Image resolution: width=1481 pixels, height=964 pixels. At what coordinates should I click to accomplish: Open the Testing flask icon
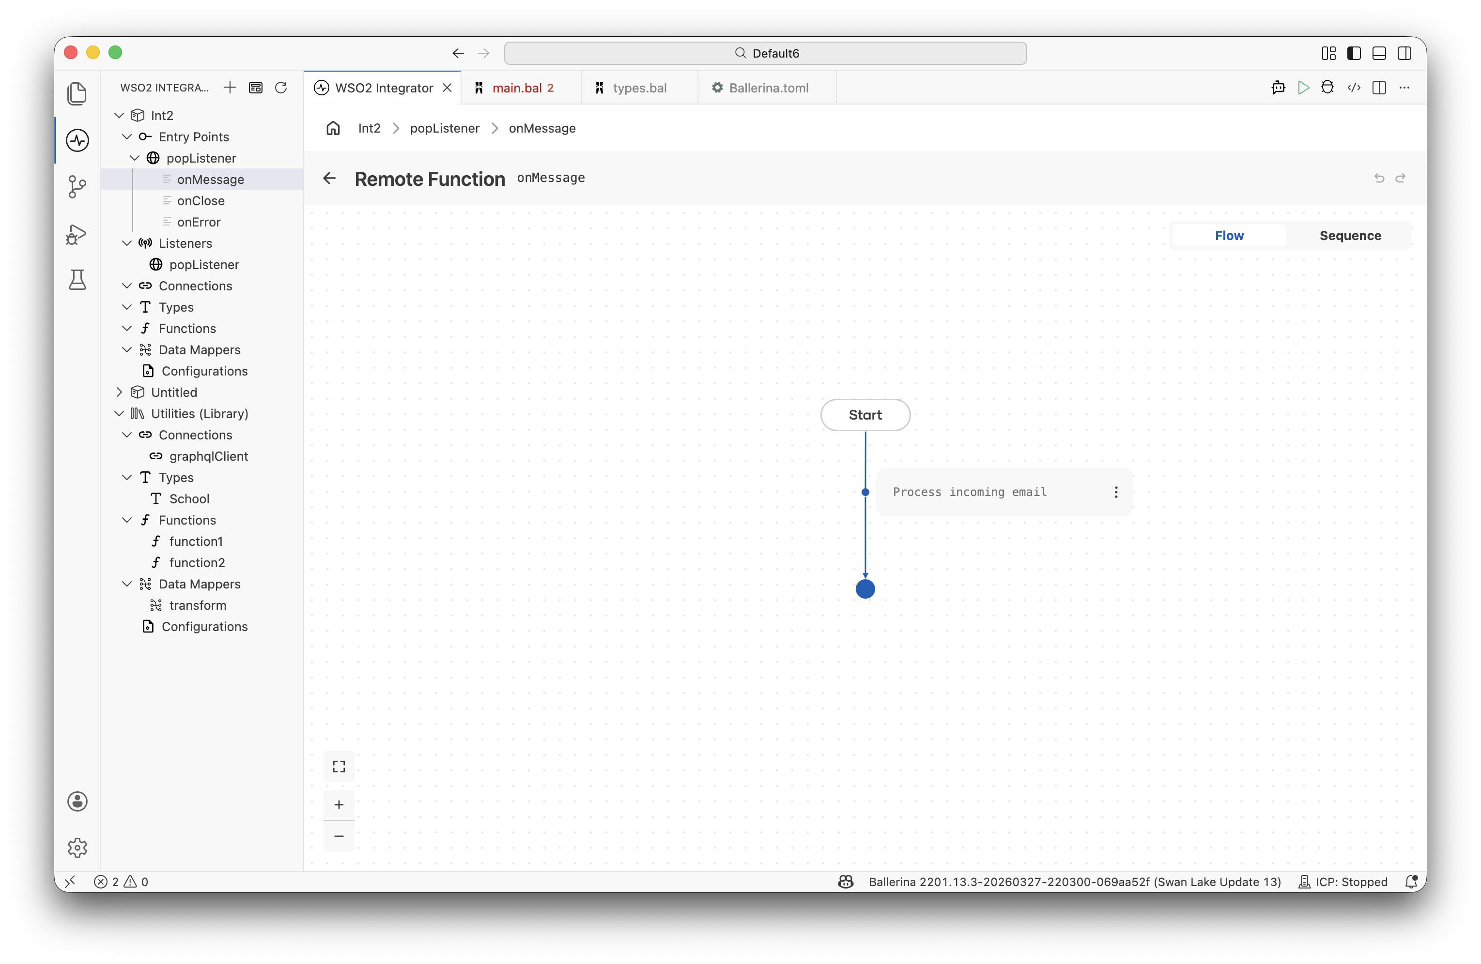[x=77, y=280]
